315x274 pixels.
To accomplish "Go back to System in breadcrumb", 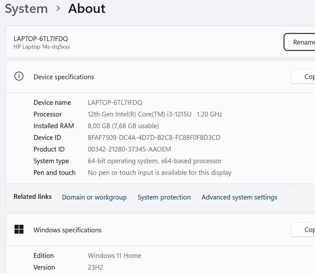I will point(26,9).
